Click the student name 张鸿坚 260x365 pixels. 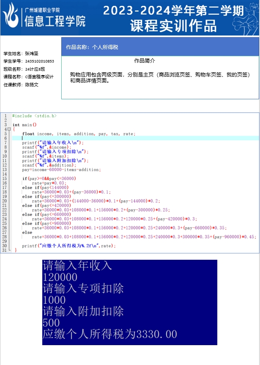[x=31, y=54]
